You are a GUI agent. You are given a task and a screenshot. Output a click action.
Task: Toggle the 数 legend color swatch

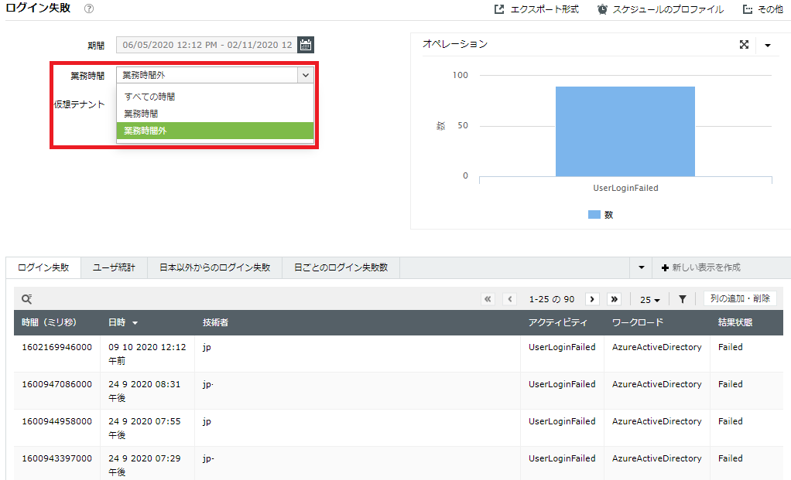[x=594, y=215]
